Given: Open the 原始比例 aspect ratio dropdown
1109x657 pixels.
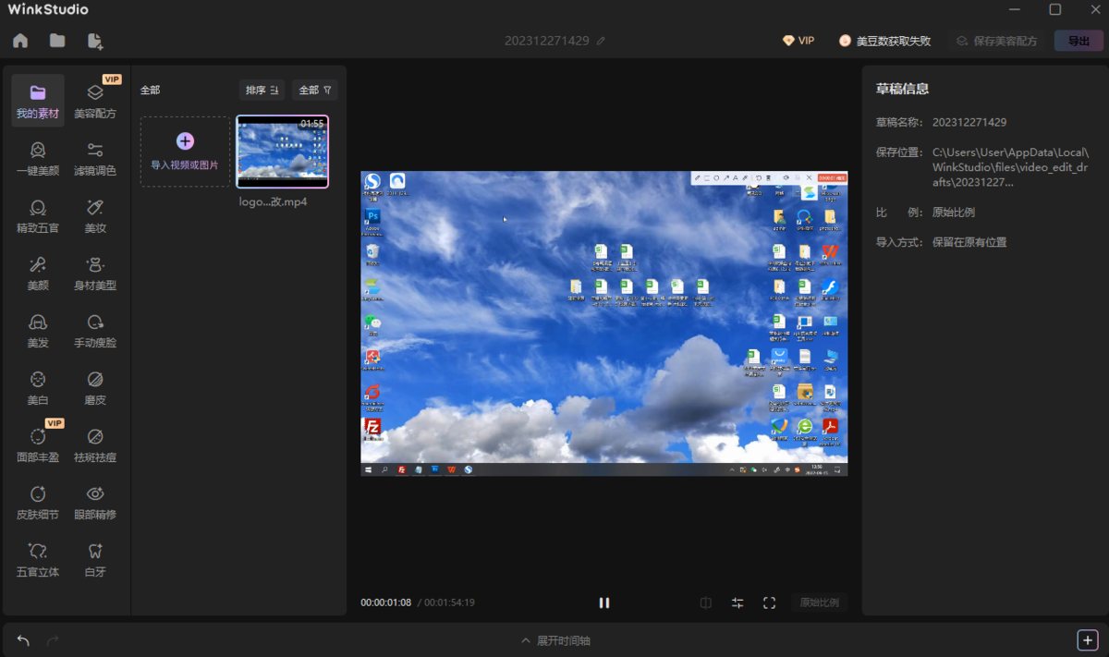Looking at the screenshot, I should [819, 602].
